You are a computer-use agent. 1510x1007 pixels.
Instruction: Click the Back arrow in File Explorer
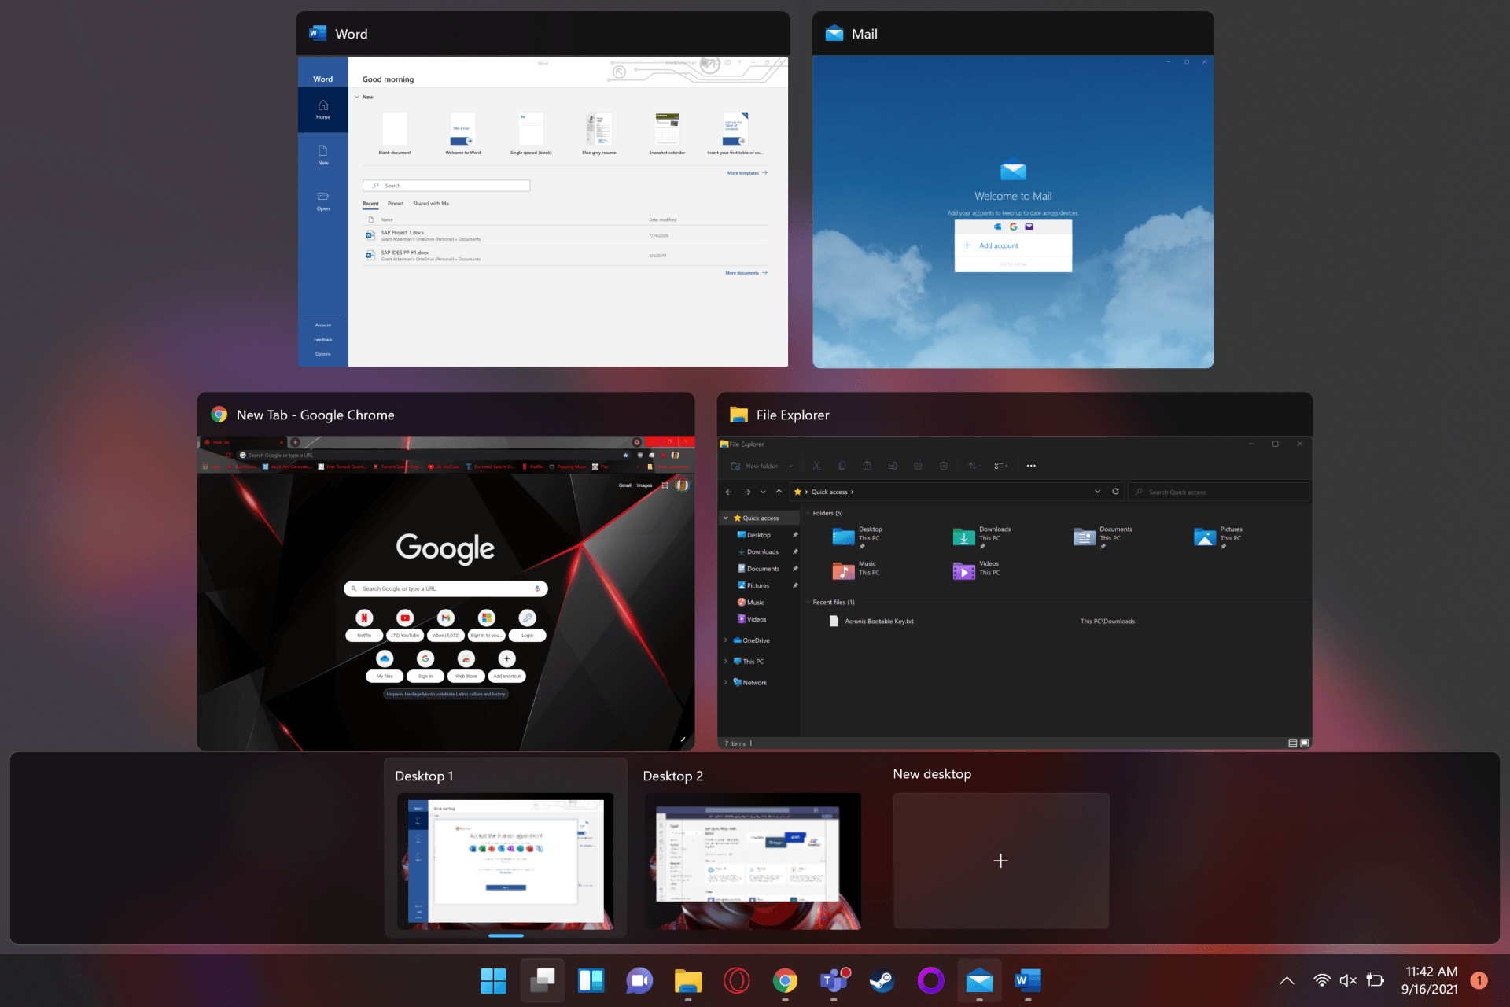[728, 492]
